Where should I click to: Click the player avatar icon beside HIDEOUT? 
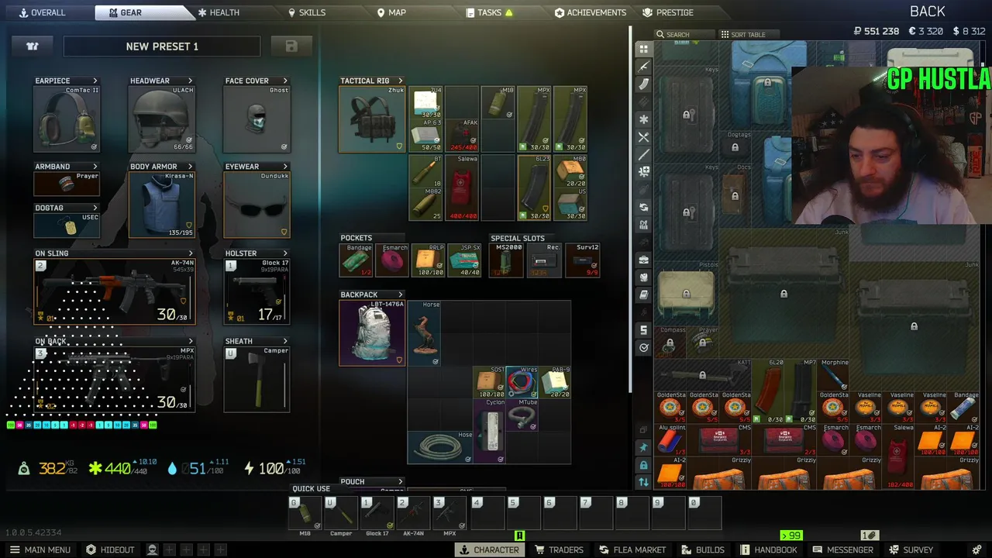153,549
